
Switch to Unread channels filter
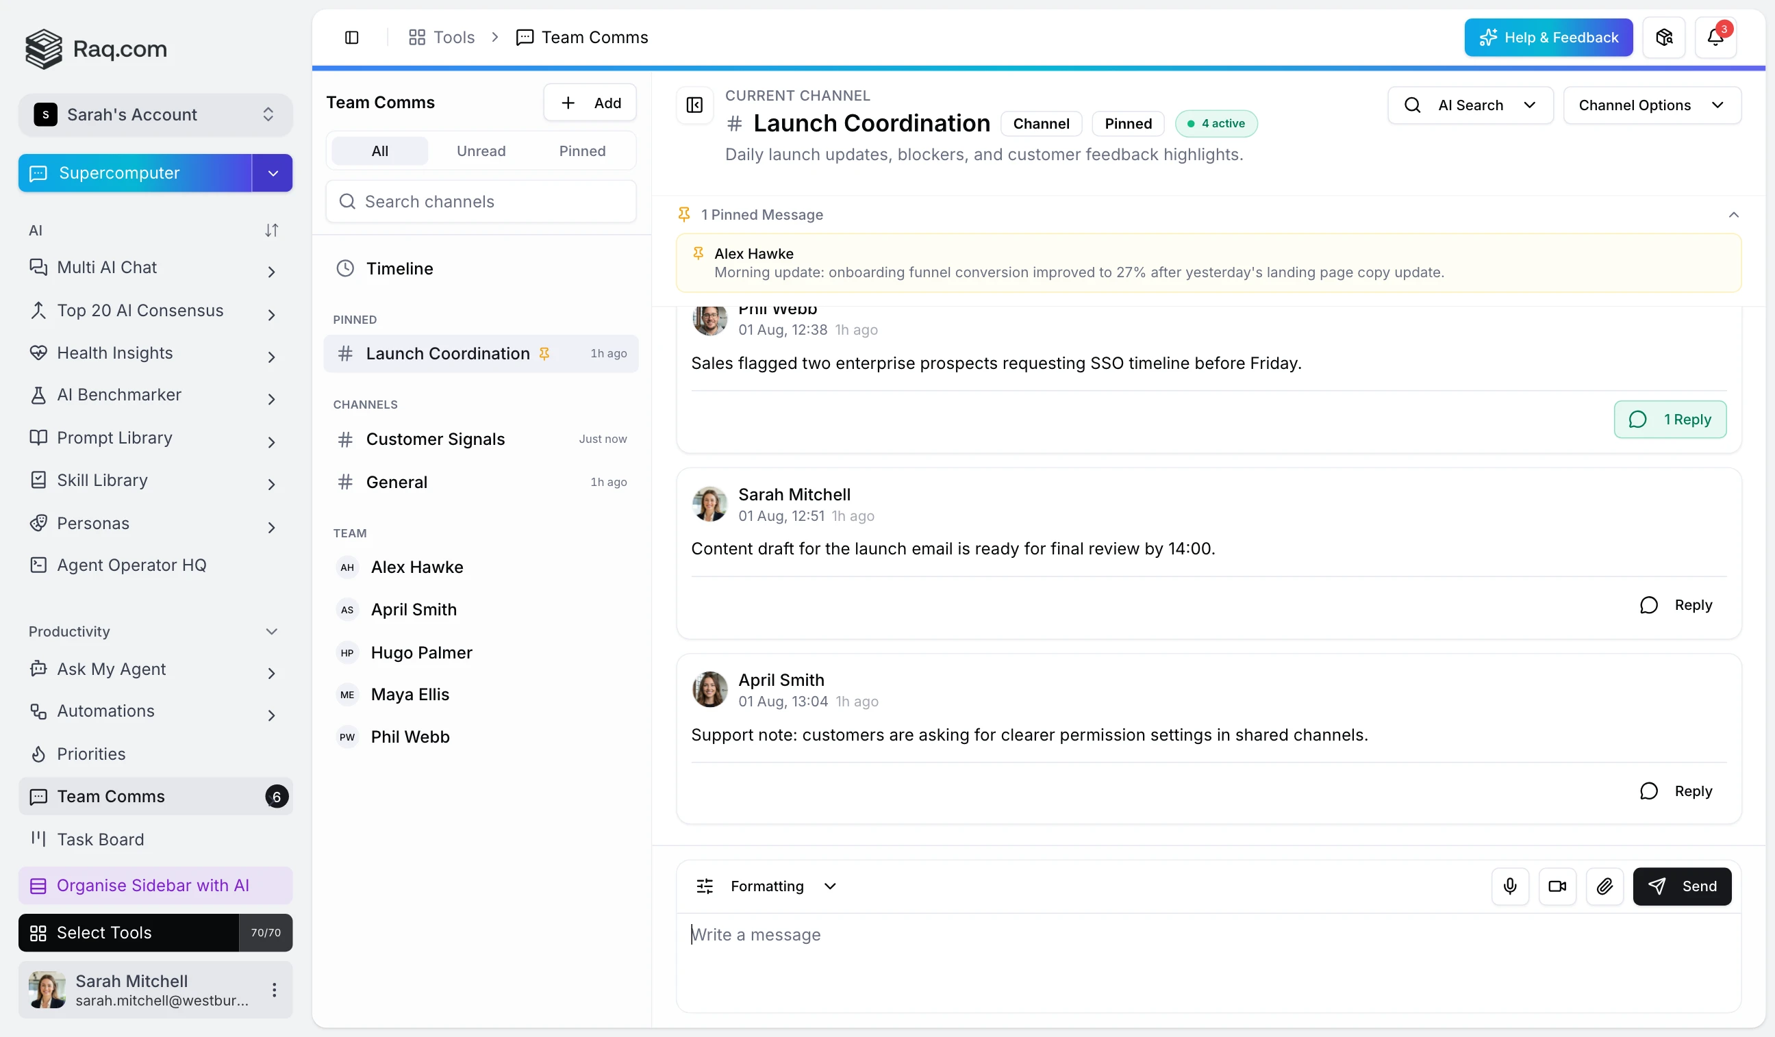click(x=480, y=151)
